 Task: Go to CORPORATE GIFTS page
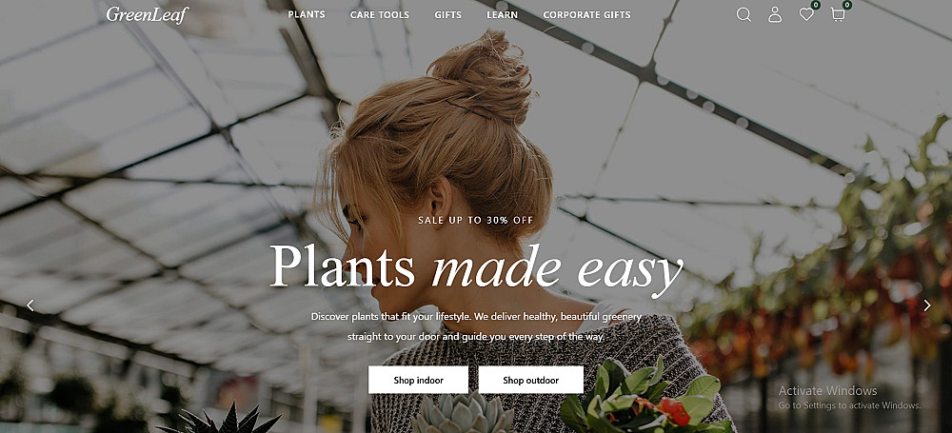coord(586,14)
